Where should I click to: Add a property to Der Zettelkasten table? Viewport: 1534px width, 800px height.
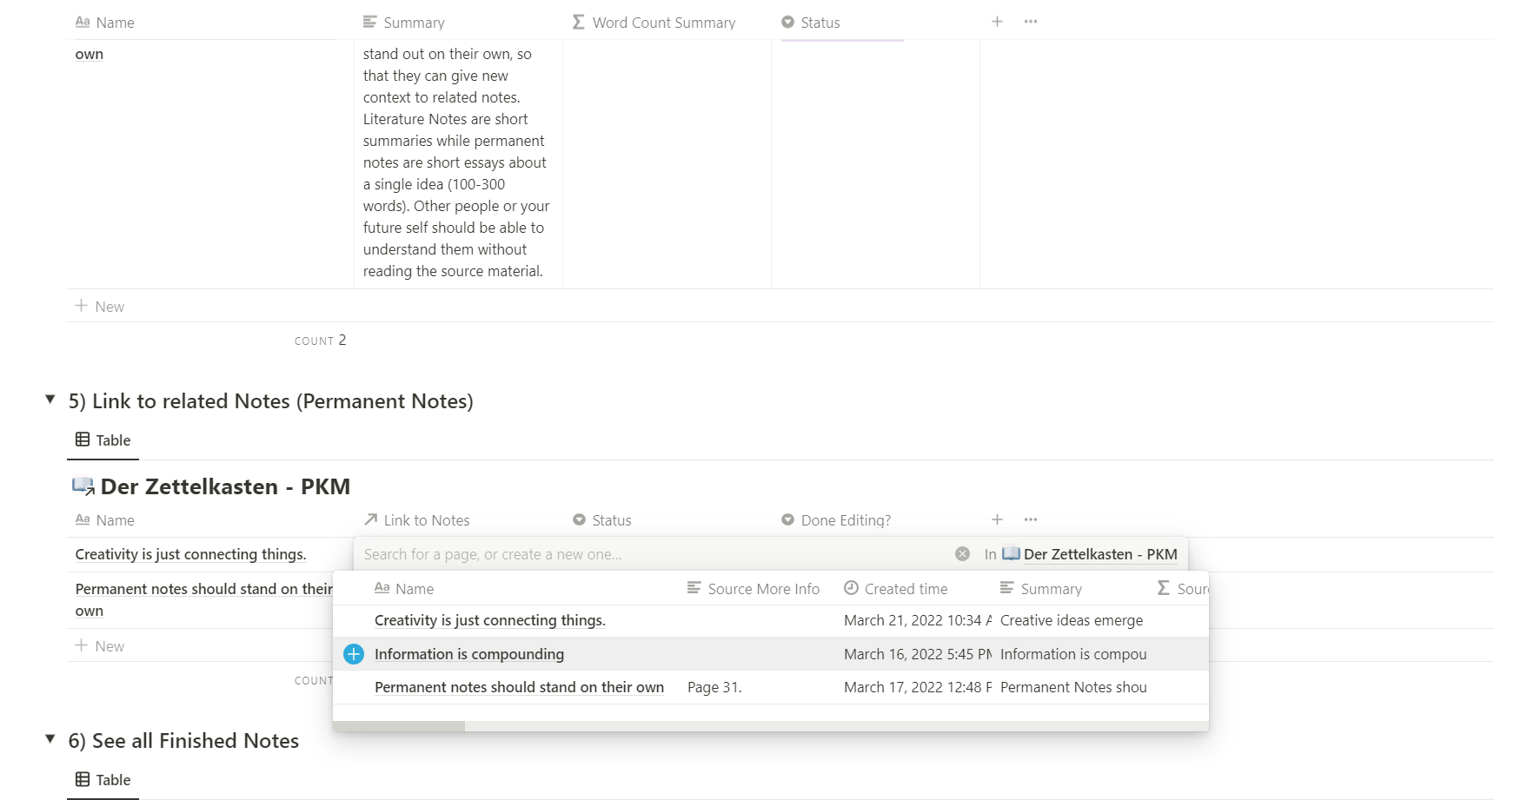997,519
